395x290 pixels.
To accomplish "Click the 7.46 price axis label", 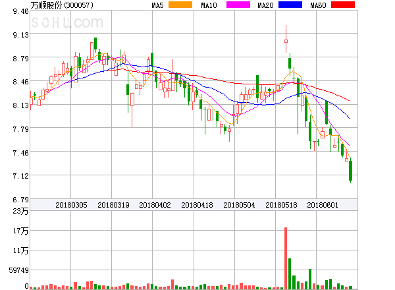I will pos(20,153).
